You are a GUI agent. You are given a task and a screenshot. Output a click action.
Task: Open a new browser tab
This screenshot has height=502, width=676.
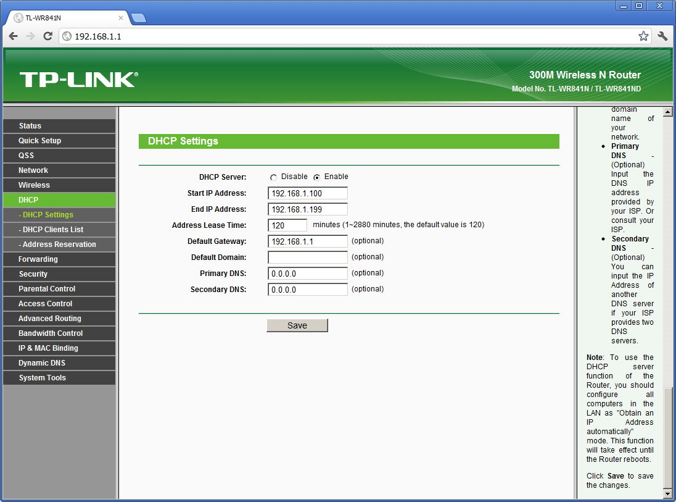[x=138, y=18]
